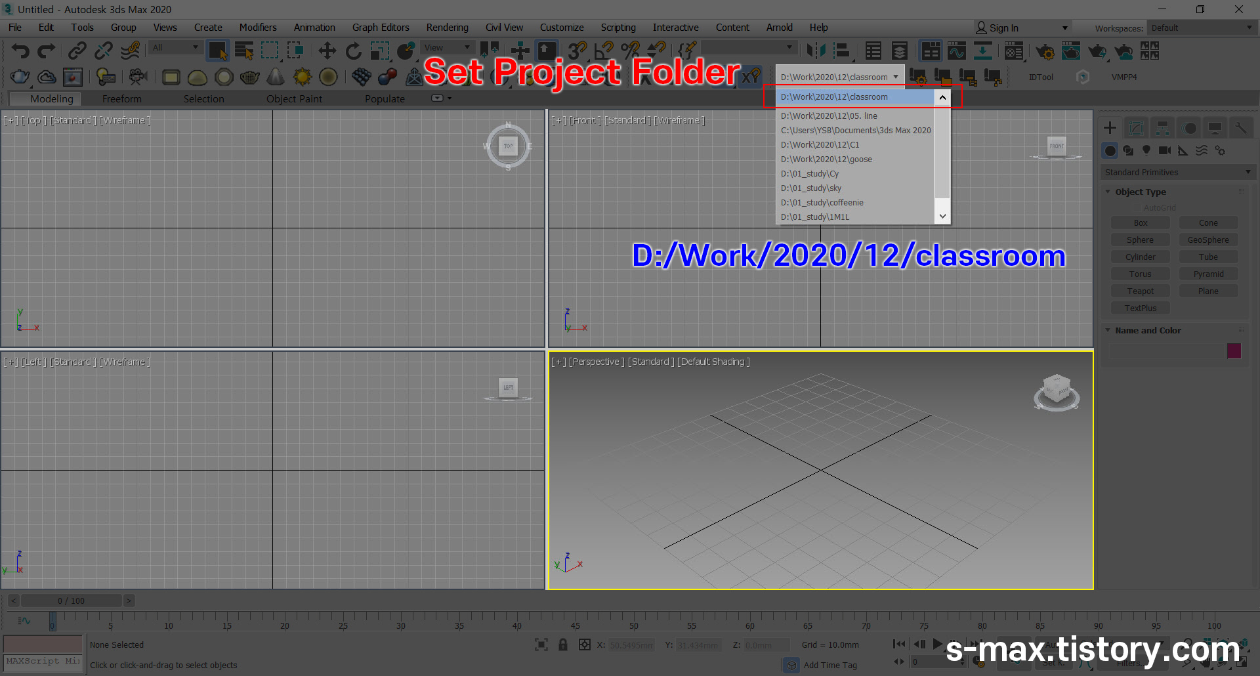The width and height of the screenshot is (1260, 676).
Task: Open the Modify panel tab icon
Action: 1136,128
